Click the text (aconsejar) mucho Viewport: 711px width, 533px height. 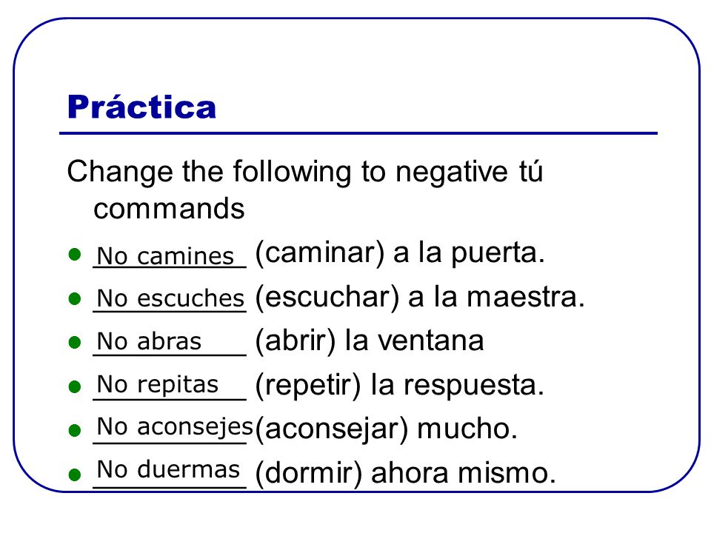pos(387,429)
